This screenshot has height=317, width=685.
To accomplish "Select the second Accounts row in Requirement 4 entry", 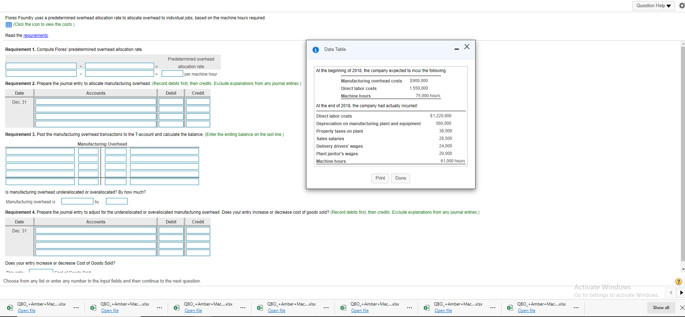I will [96, 238].
